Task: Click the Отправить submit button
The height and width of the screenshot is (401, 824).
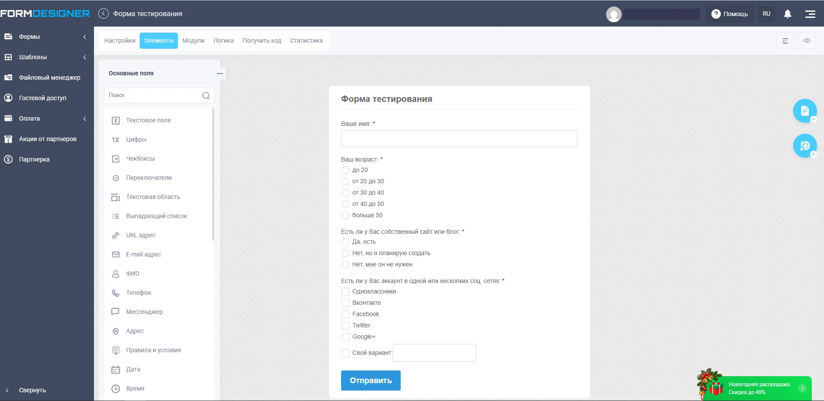Action: (x=371, y=381)
